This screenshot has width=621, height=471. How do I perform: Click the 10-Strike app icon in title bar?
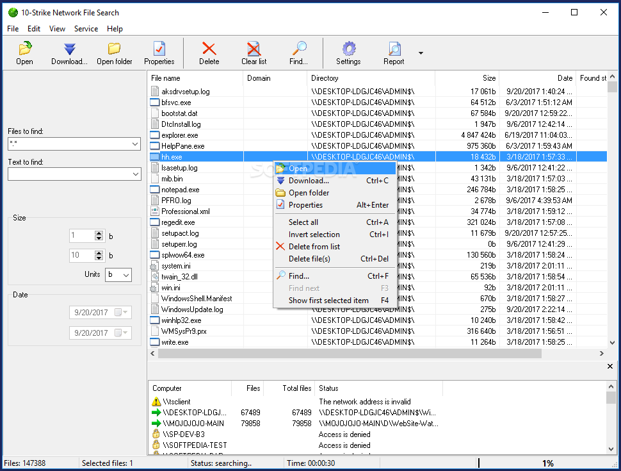point(13,12)
